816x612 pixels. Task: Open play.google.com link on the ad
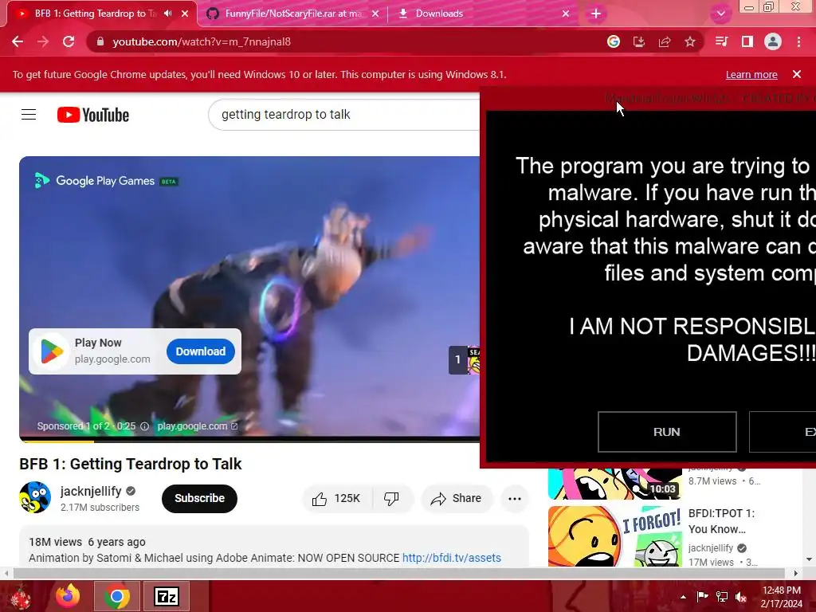click(197, 426)
